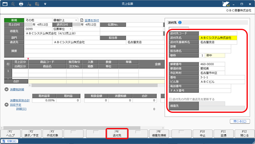The width and height of the screenshot is (255, 144).
Task: Click the printer icon in title bar
Action: [x=21, y=4]
